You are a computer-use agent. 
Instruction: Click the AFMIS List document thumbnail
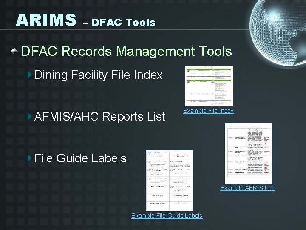(248, 153)
